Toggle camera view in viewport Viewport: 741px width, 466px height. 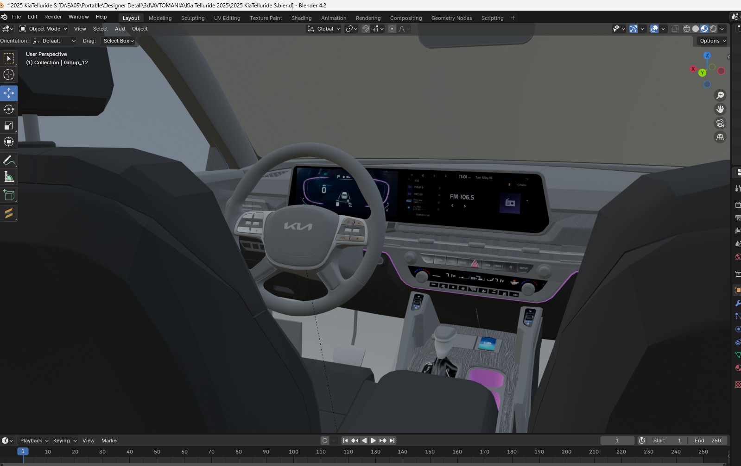point(720,123)
